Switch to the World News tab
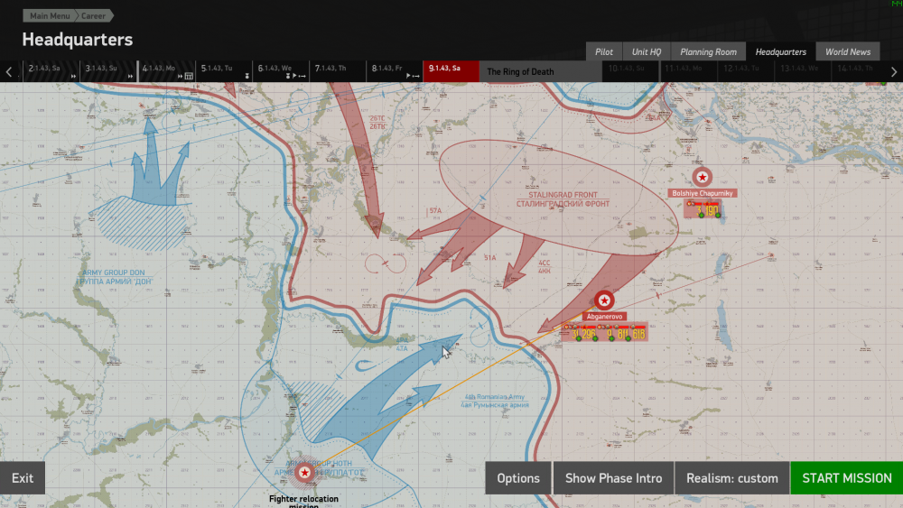This screenshot has height=508, width=903. coord(848,52)
